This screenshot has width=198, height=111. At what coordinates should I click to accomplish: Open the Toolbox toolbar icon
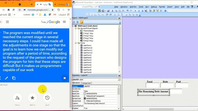click(x=161, y=11)
